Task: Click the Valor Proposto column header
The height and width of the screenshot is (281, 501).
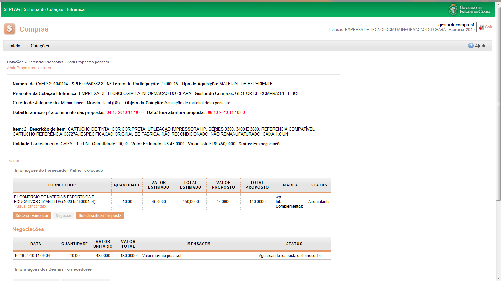Action: [x=224, y=185]
